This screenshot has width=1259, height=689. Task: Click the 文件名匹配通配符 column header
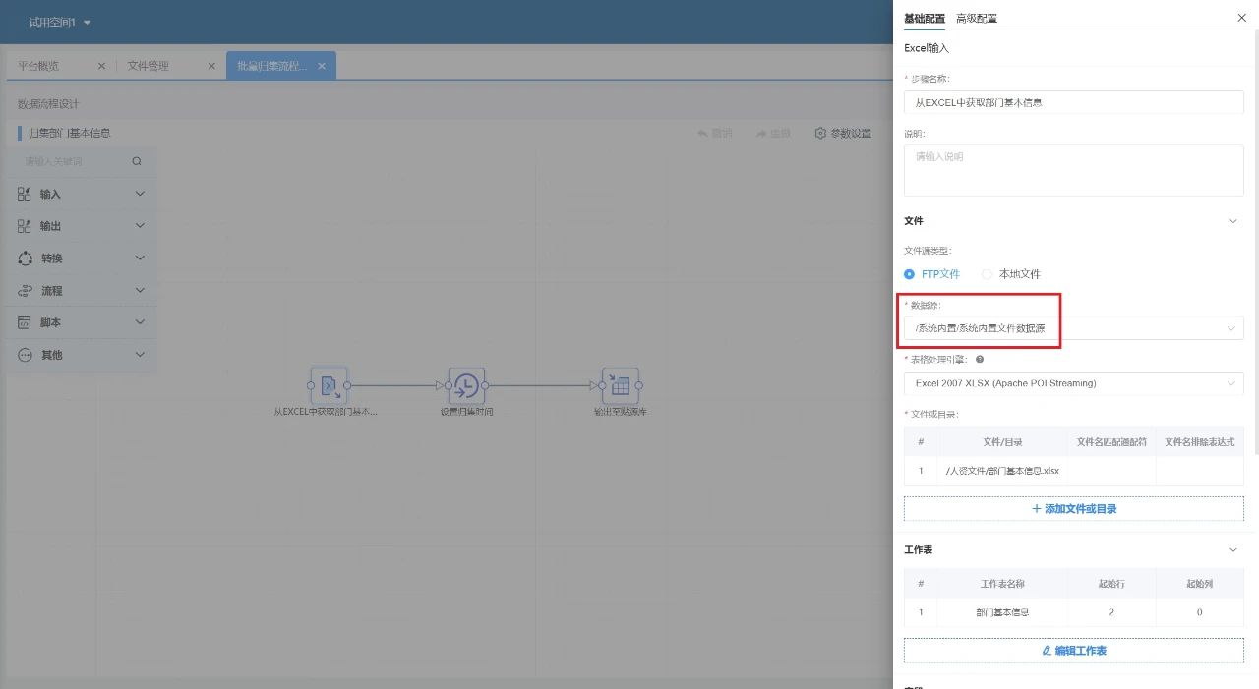1111,442
